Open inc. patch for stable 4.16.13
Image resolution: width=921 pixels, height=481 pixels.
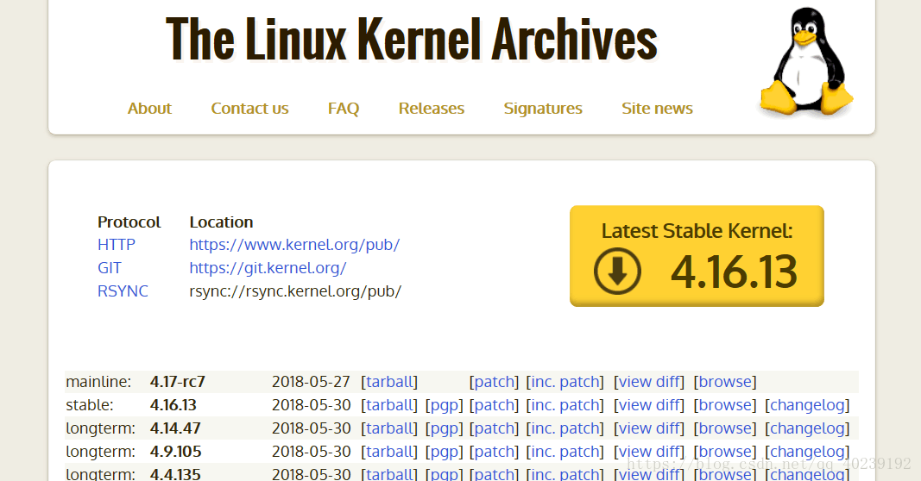565,405
